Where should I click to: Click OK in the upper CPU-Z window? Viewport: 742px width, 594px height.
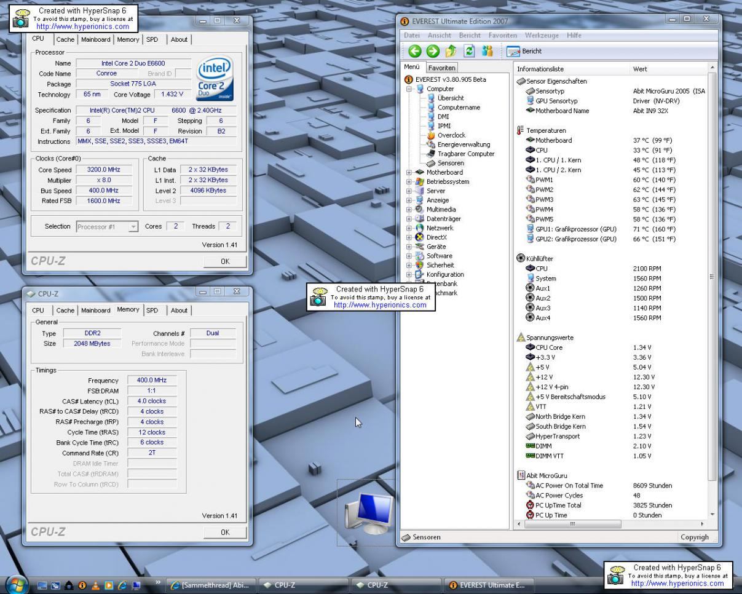225,261
